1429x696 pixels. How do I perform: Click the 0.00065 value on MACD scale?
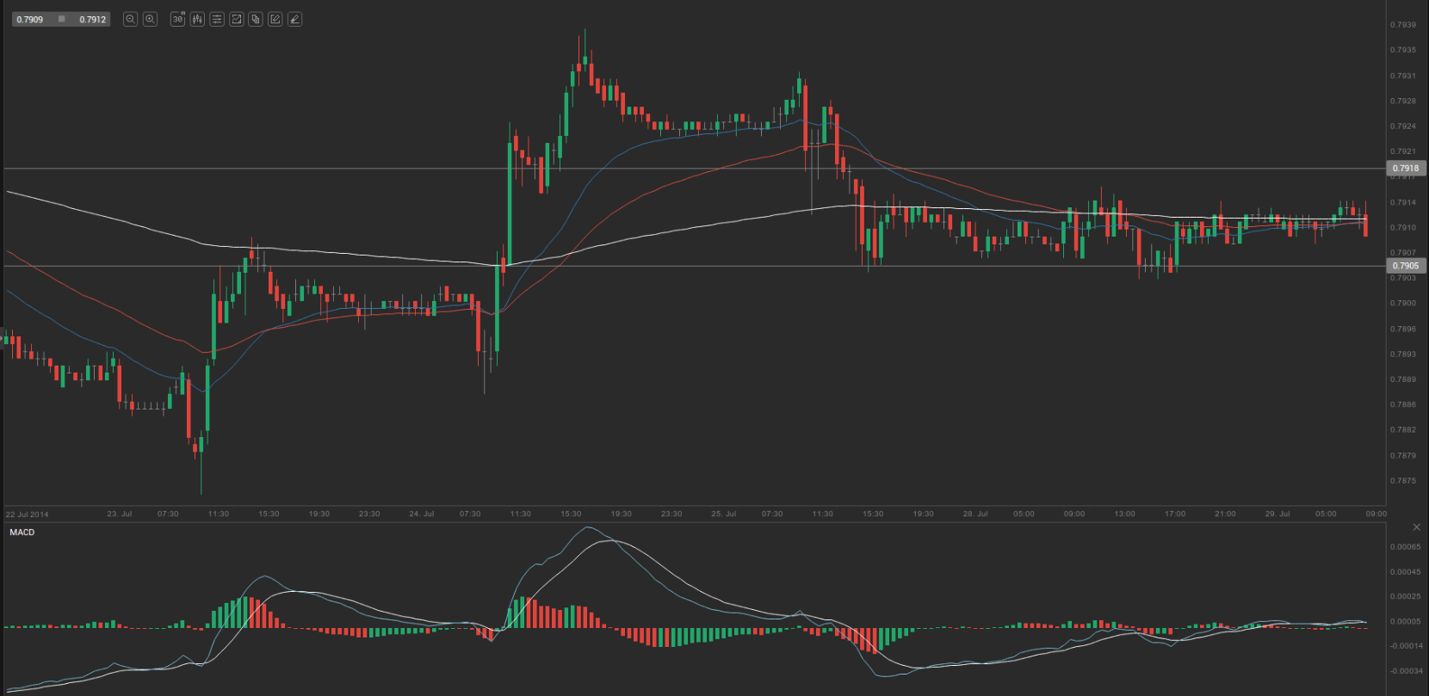point(1405,547)
